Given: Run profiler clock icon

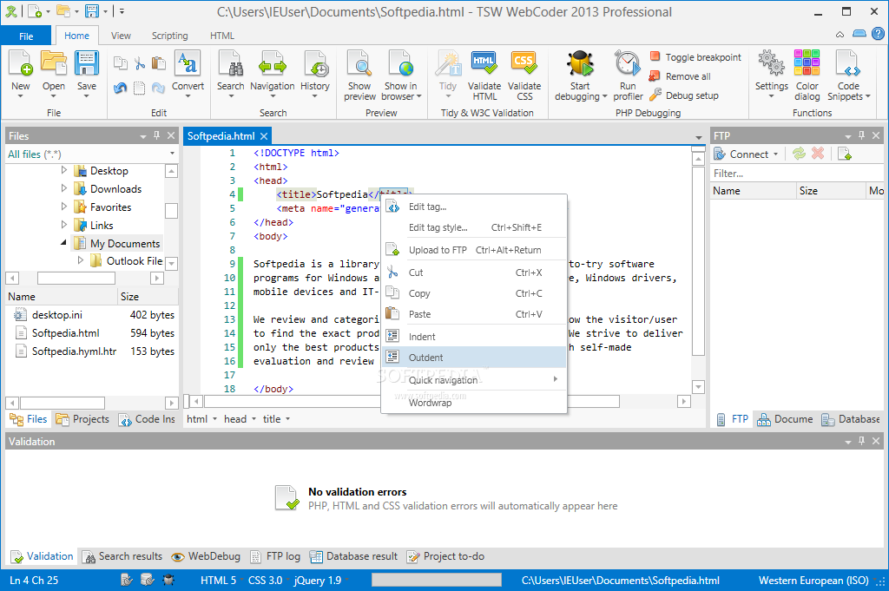Looking at the screenshot, I should (x=628, y=63).
